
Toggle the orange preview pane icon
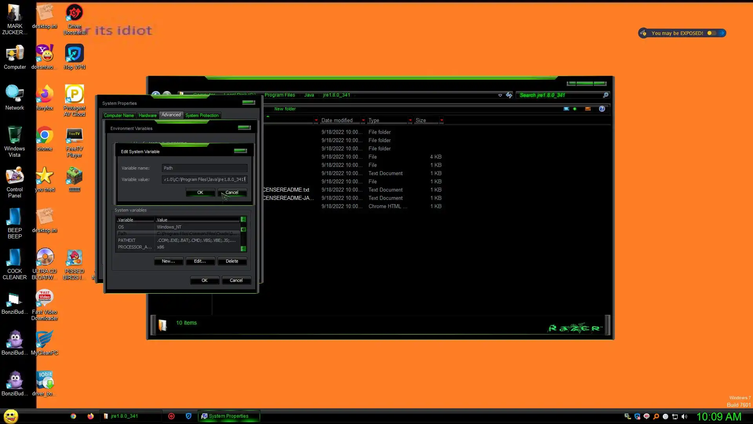point(587,109)
